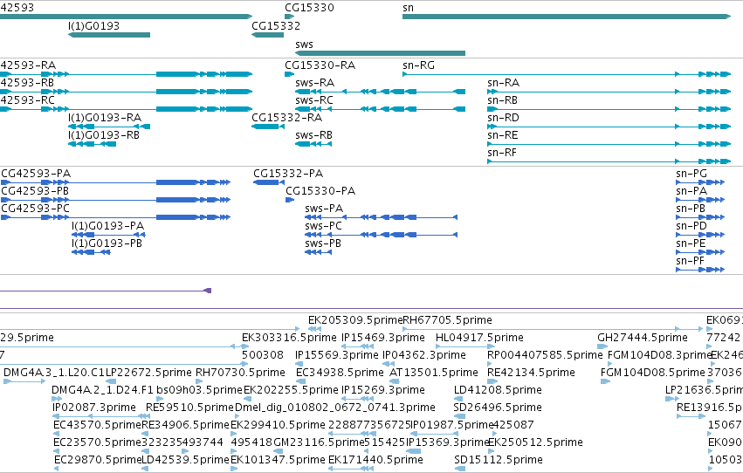Select the sws-RA transcript
This screenshot has width=743, height=473.
pyautogui.click(x=380, y=92)
